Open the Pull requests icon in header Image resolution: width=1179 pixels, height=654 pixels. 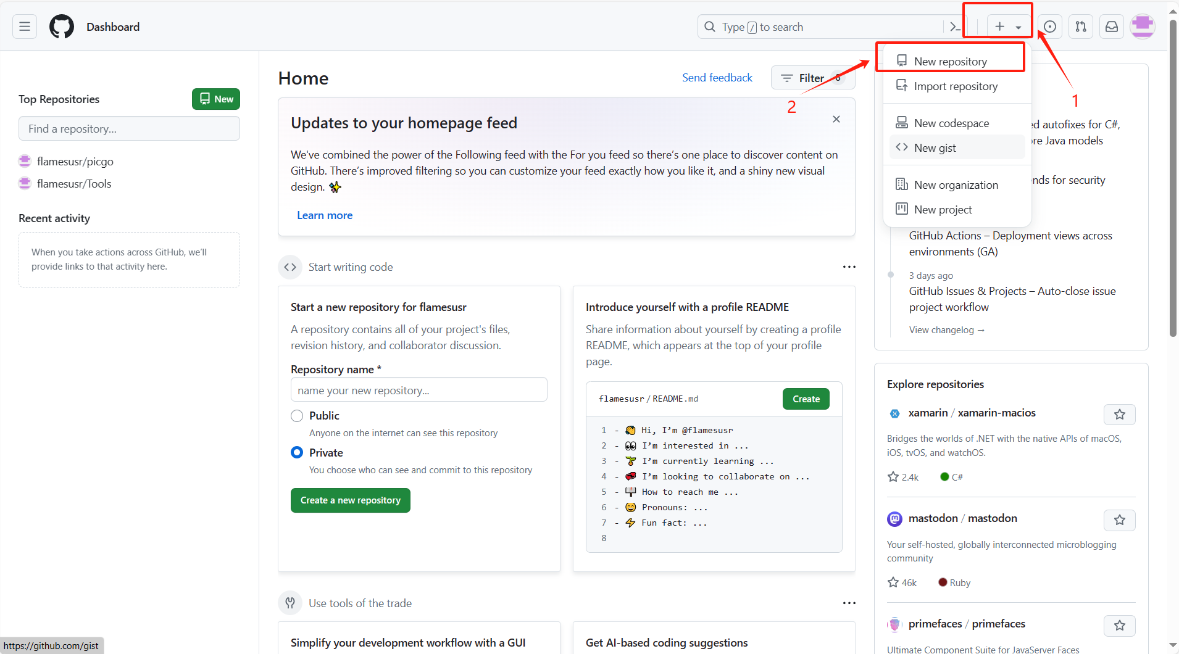click(x=1081, y=27)
